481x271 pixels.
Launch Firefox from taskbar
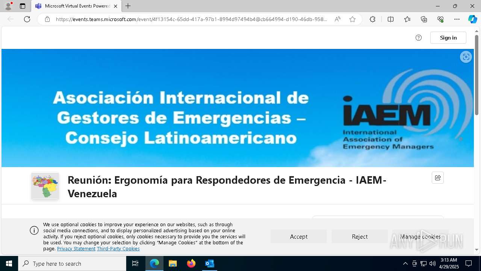(x=191, y=263)
